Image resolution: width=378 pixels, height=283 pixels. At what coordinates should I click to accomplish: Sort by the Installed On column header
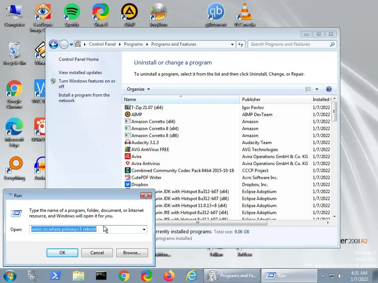click(x=322, y=99)
